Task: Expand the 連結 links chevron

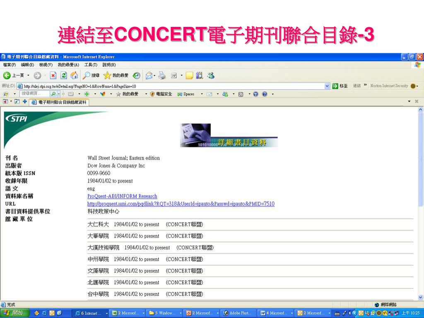Action: point(365,85)
